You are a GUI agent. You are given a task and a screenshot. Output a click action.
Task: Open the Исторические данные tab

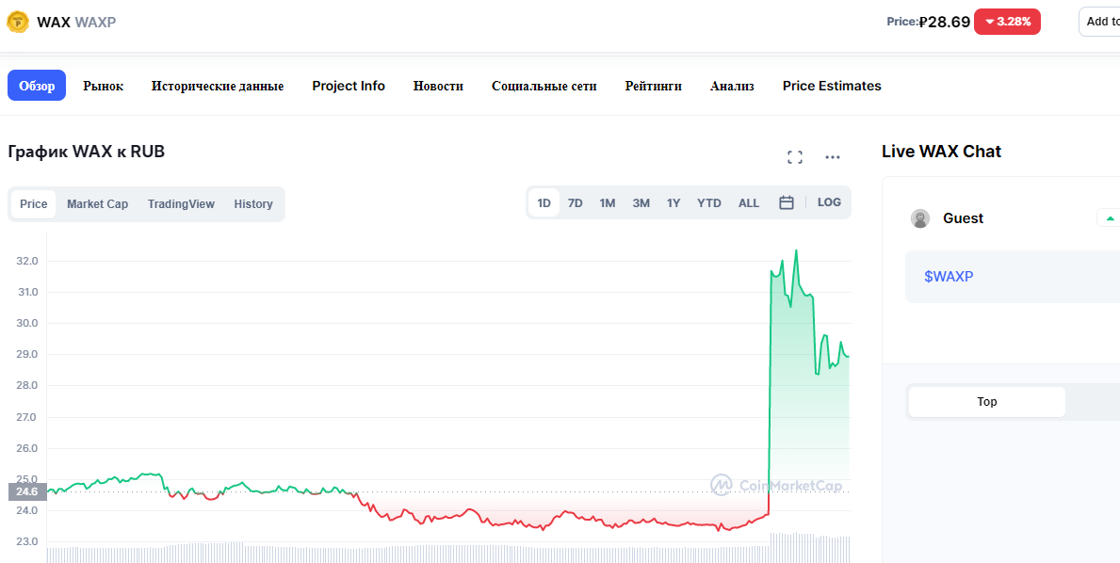(x=218, y=86)
